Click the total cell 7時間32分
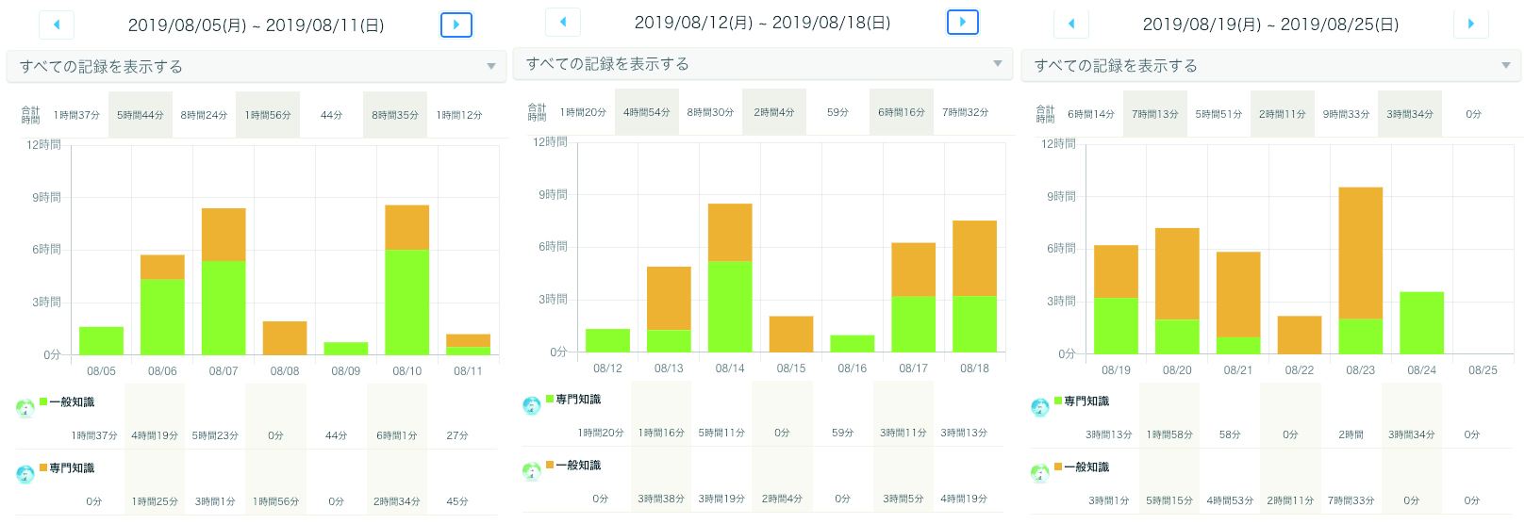 (x=966, y=112)
